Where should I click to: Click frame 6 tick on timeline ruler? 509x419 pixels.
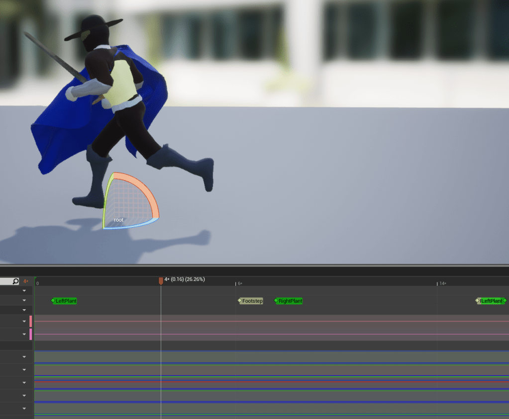pyautogui.click(x=236, y=283)
